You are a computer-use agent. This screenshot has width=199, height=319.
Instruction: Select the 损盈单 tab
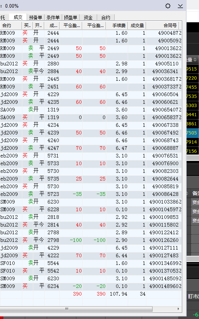click(x=70, y=18)
